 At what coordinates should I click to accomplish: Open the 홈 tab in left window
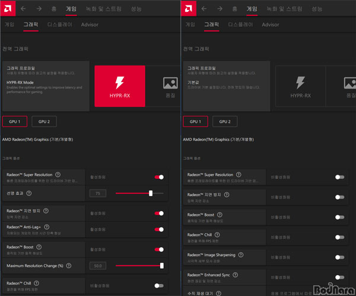click(x=54, y=9)
